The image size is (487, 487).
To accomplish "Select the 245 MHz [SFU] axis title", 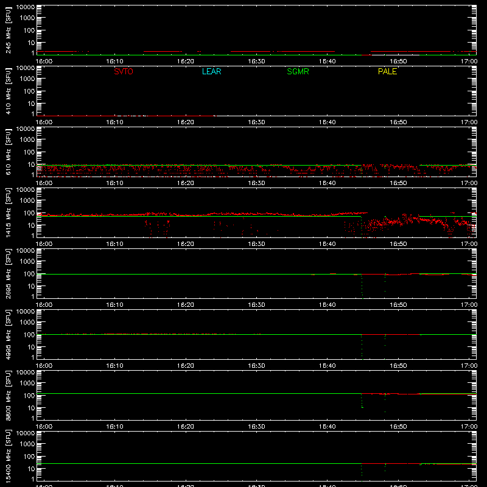I will coord(8,30).
